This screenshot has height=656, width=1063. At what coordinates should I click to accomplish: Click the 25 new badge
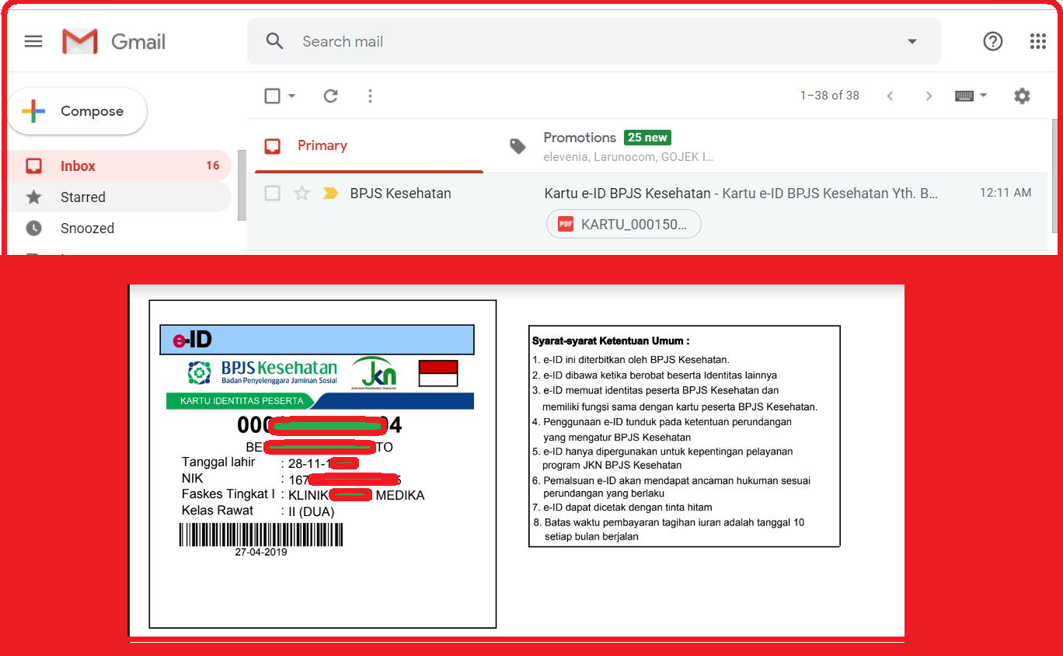(647, 138)
